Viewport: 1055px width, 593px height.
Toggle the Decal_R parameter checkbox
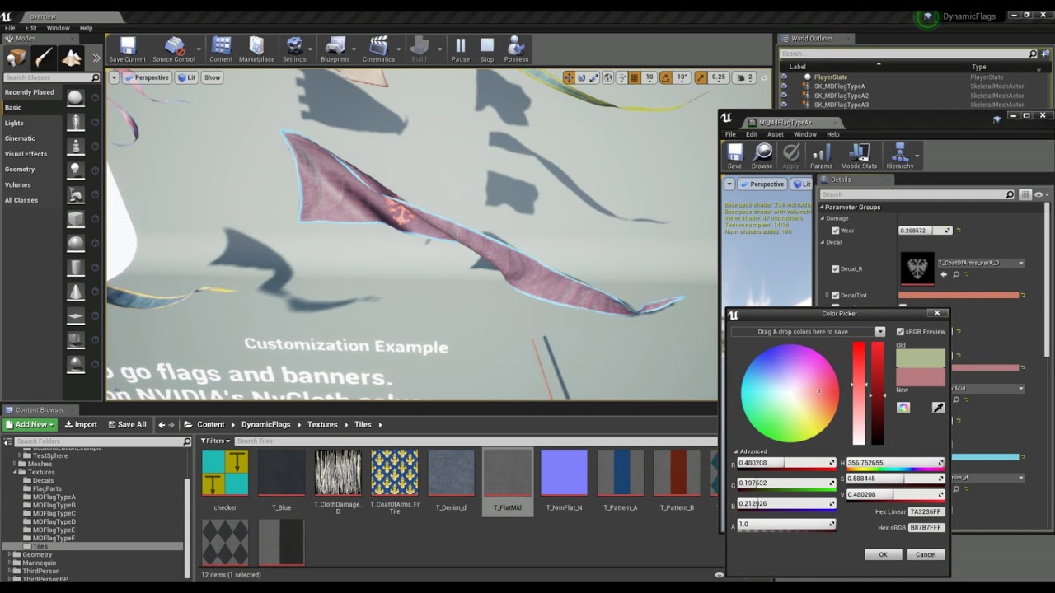click(835, 268)
